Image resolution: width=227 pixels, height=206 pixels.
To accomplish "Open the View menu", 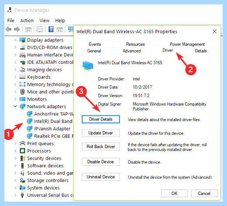I will [x=45, y=21].
